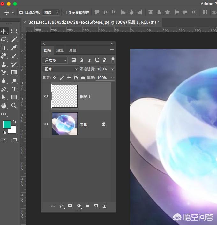
Task: Open the layer effects fx menu
Action: (62, 206)
